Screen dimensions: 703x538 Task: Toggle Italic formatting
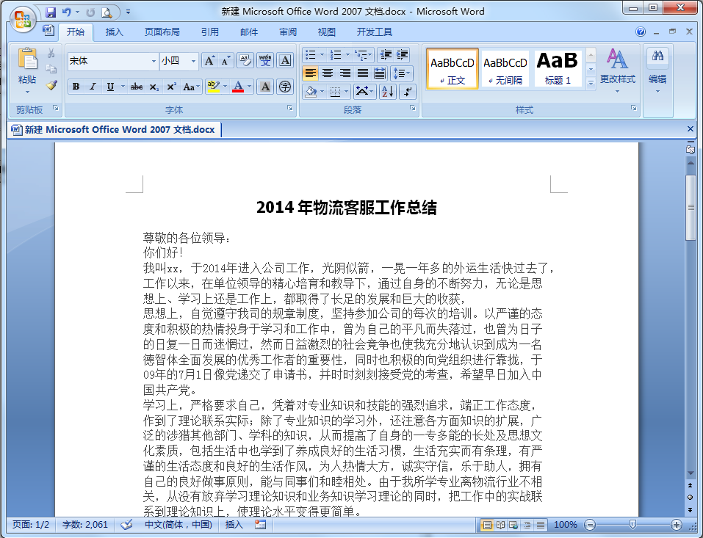(x=93, y=87)
